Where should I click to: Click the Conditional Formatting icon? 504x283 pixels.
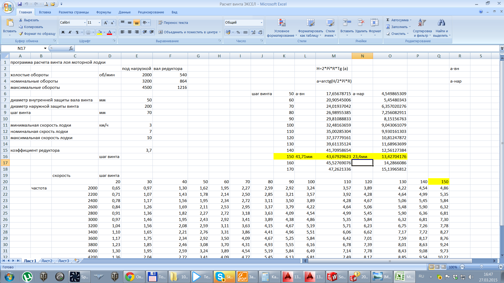281,23
